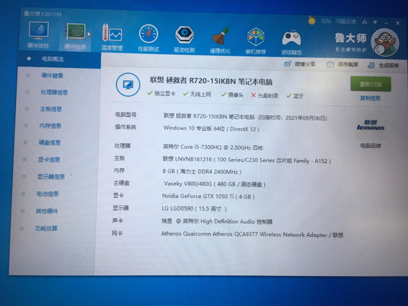Open the 硬件体检 hardware checkup tool
Image resolution: width=408 pixels, height=306 pixels.
38,35
